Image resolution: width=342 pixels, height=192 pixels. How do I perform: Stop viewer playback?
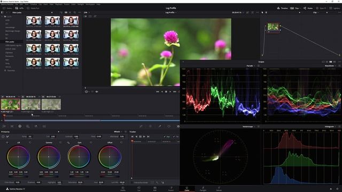tap(166, 92)
